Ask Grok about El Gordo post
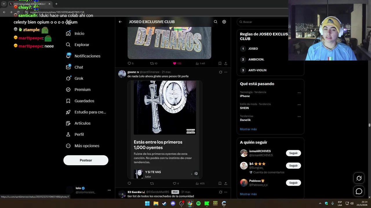Viewport: 371px width, 208px height. 221,192
